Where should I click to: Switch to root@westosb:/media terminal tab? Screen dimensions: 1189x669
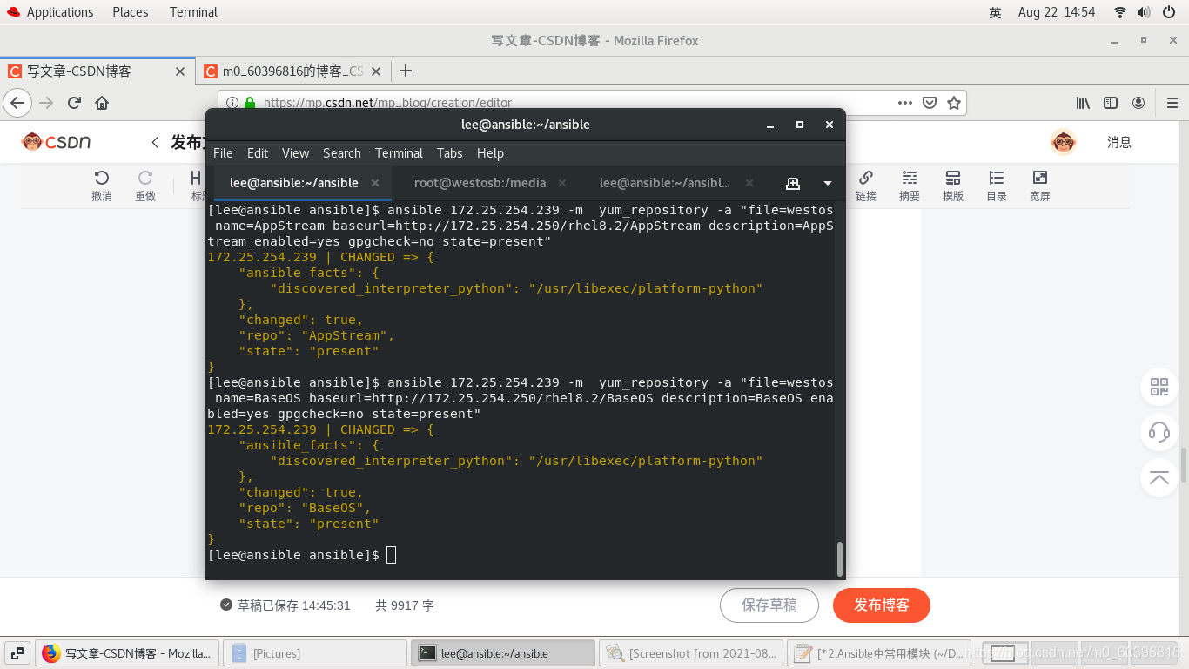click(x=480, y=183)
